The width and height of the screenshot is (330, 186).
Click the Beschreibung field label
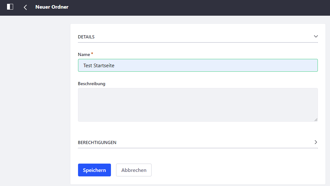(91, 84)
